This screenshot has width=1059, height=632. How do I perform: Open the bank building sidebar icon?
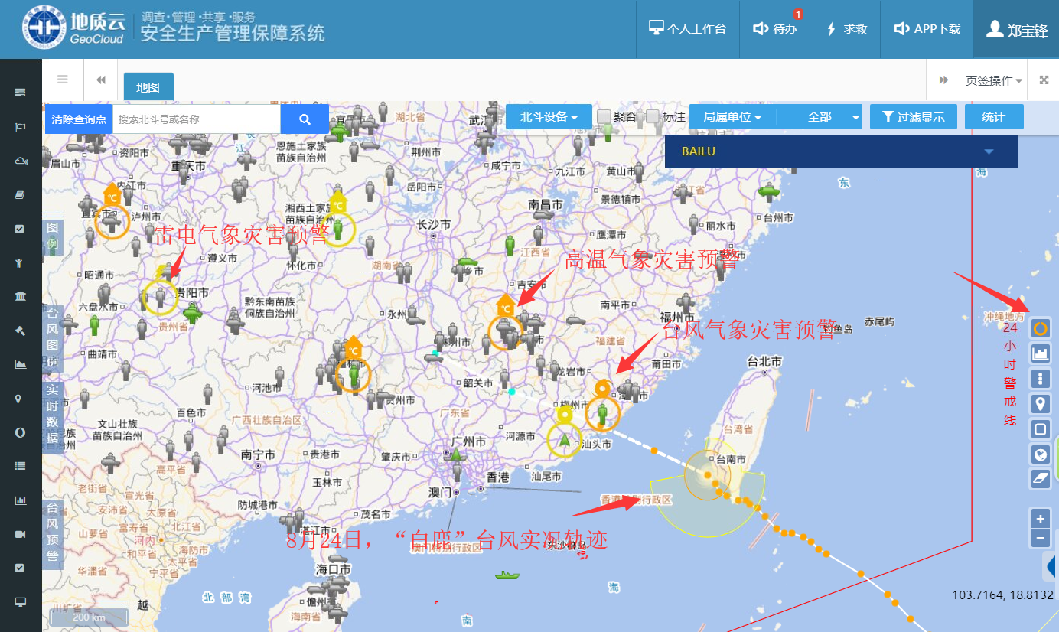coord(21,297)
